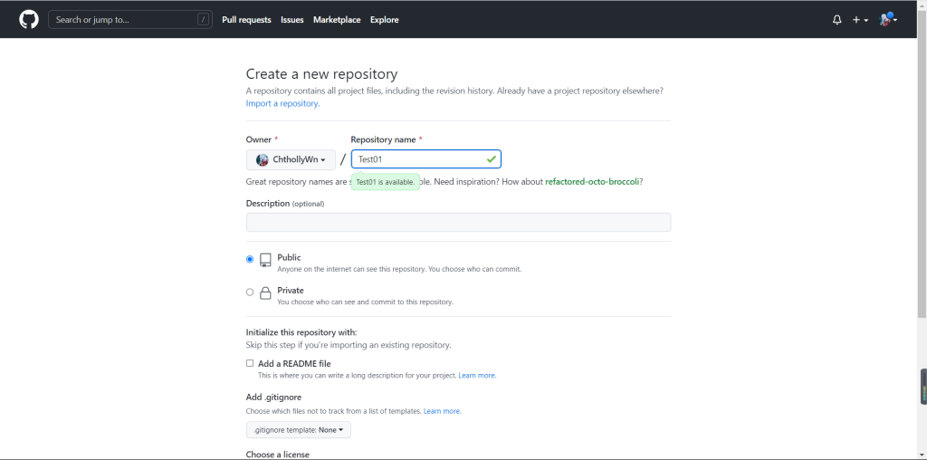Click the Private lock icon

click(266, 293)
